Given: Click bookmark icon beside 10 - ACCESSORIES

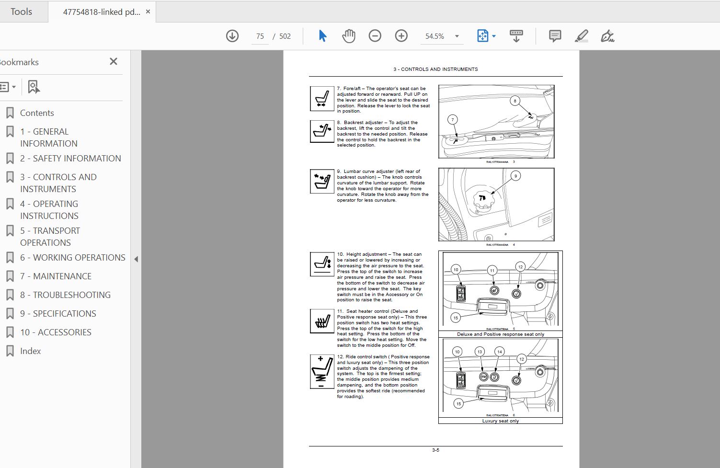Looking at the screenshot, I should (x=10, y=332).
